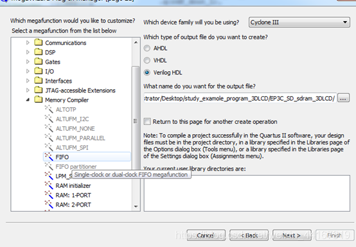Select ALTUFM_PARALLEL in the list
Viewport: 356px width, 247px height.
click(x=80, y=138)
